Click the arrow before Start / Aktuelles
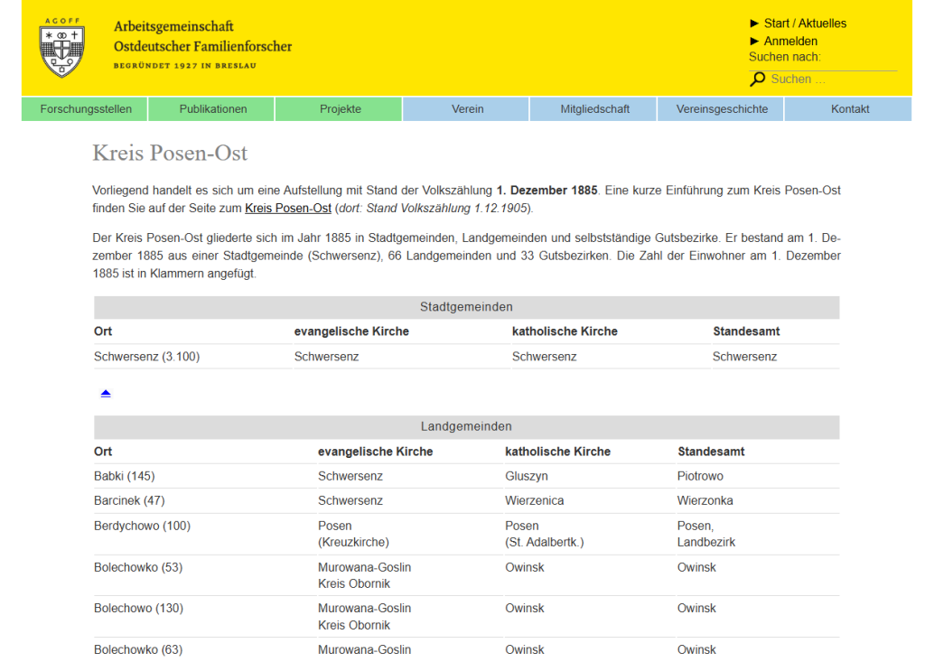 tap(754, 23)
